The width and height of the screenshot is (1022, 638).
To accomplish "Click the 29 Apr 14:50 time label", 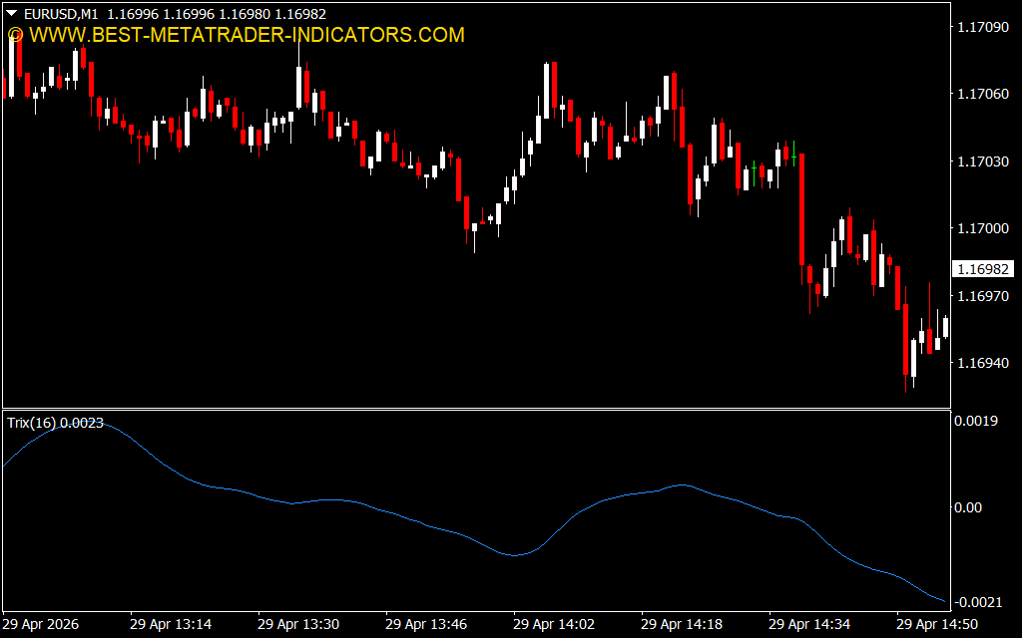I will [936, 624].
